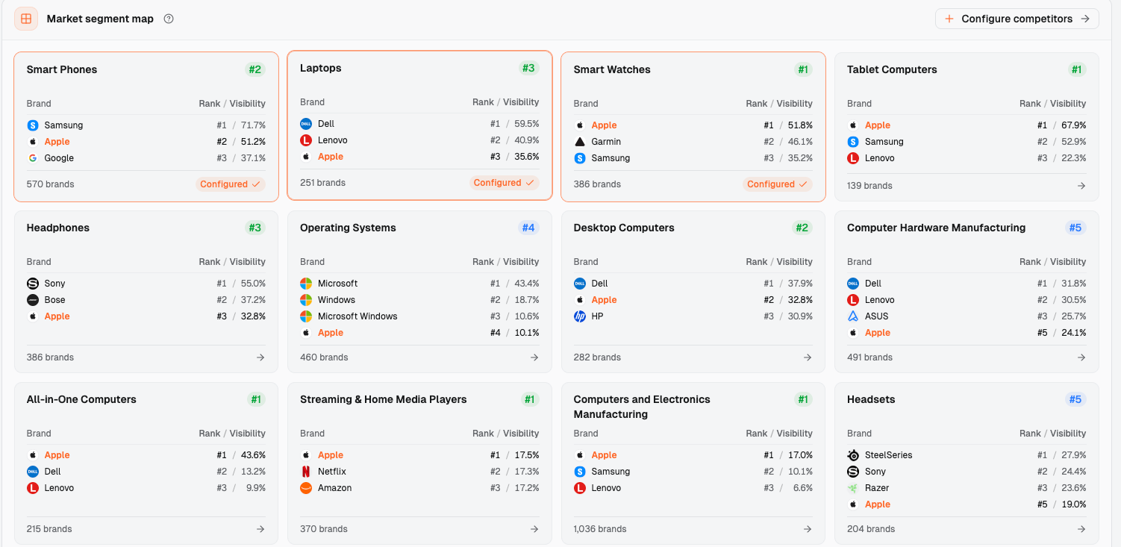
Task: Click the Netflix brand name
Action: (x=332, y=472)
